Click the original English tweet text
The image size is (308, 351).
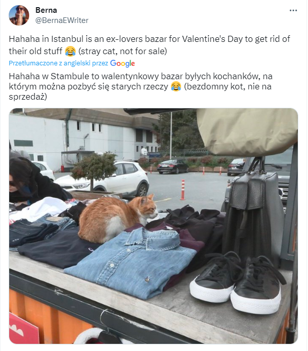(149, 45)
